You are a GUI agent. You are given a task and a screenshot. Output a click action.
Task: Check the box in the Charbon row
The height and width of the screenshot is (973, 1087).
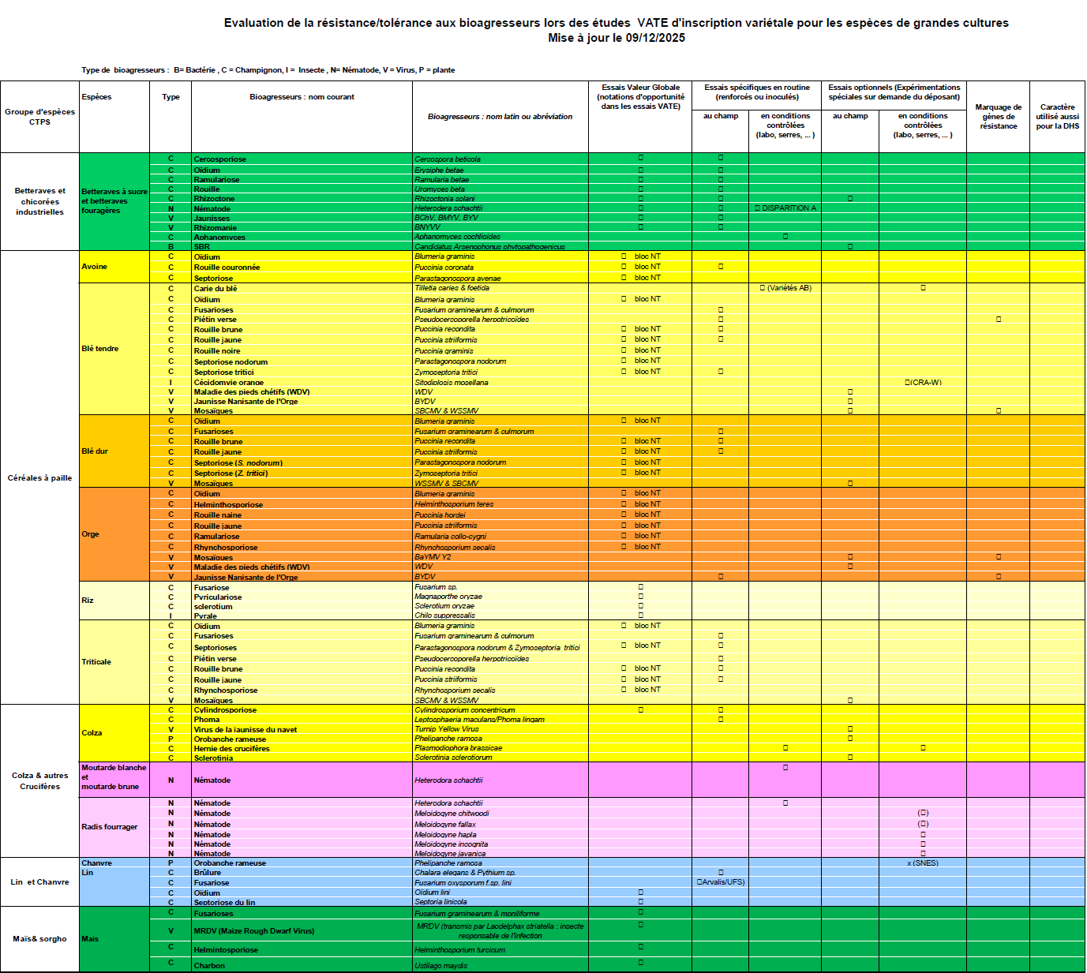coord(641,963)
